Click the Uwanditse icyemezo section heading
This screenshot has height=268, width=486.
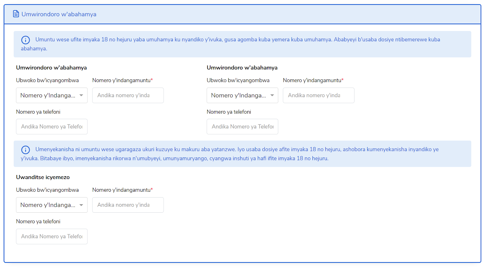(x=43, y=177)
